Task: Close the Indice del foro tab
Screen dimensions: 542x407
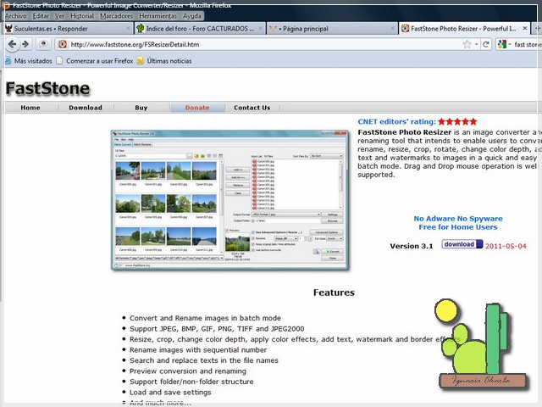Action: pos(260,28)
